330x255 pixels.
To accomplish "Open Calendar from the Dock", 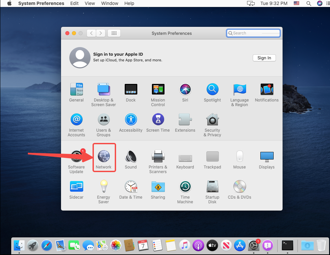I will coord(143,245).
